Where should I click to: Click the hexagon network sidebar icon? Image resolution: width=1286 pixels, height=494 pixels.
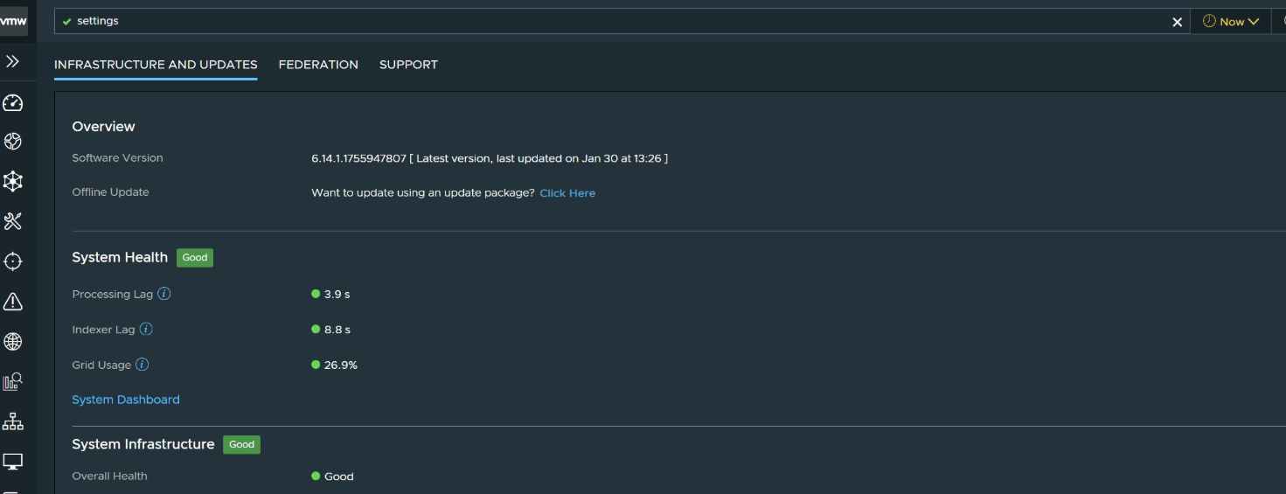pyautogui.click(x=13, y=181)
